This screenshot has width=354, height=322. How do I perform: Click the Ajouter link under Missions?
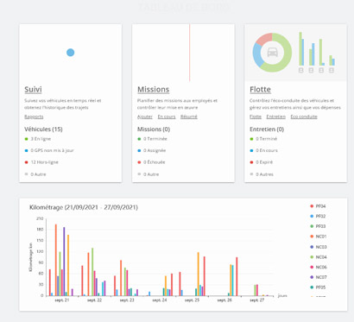tap(145, 117)
